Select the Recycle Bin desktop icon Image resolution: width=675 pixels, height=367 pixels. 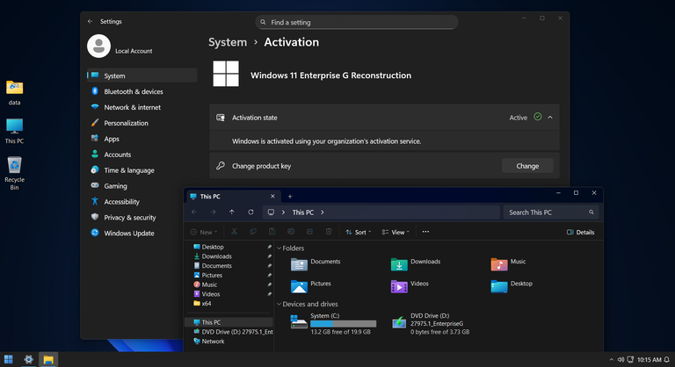click(x=14, y=173)
